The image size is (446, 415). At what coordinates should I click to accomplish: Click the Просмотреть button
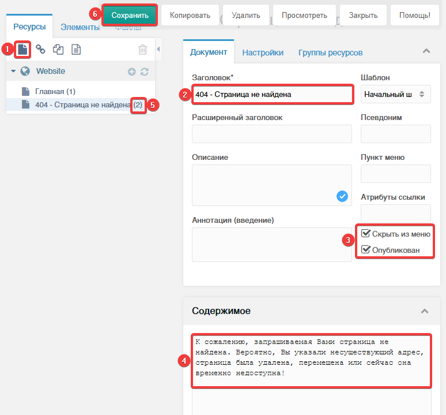click(304, 15)
